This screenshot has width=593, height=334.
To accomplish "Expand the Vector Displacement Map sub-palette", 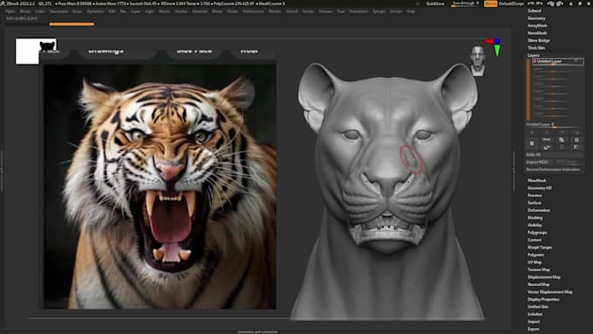I will coord(550,292).
